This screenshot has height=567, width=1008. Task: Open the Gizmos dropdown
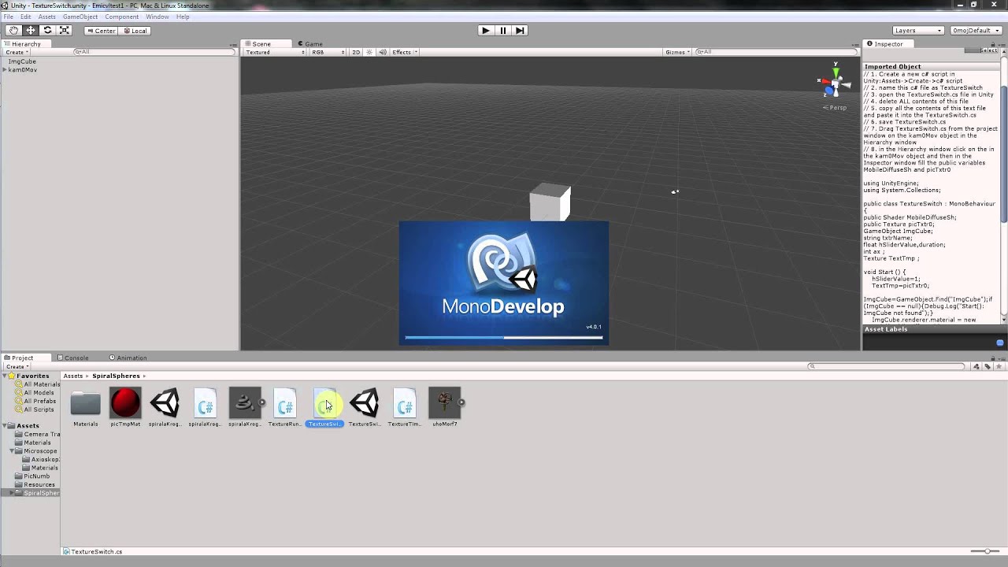(677, 52)
